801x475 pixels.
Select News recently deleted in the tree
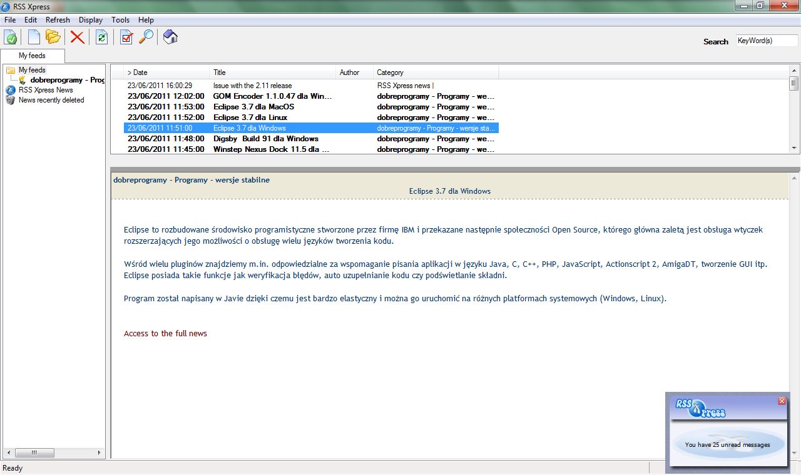51,100
